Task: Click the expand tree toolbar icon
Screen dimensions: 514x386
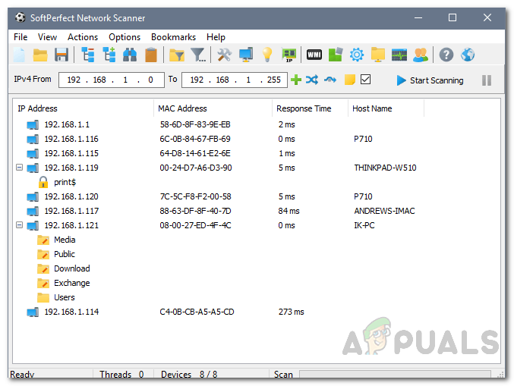Action: coord(109,55)
